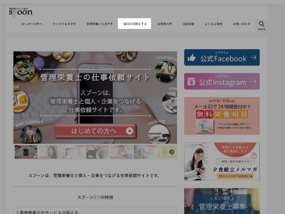Select 管理栄養士をさがす in the navigation
Image resolution: width=285 pixels, height=214 pixels.
[x=100, y=24]
